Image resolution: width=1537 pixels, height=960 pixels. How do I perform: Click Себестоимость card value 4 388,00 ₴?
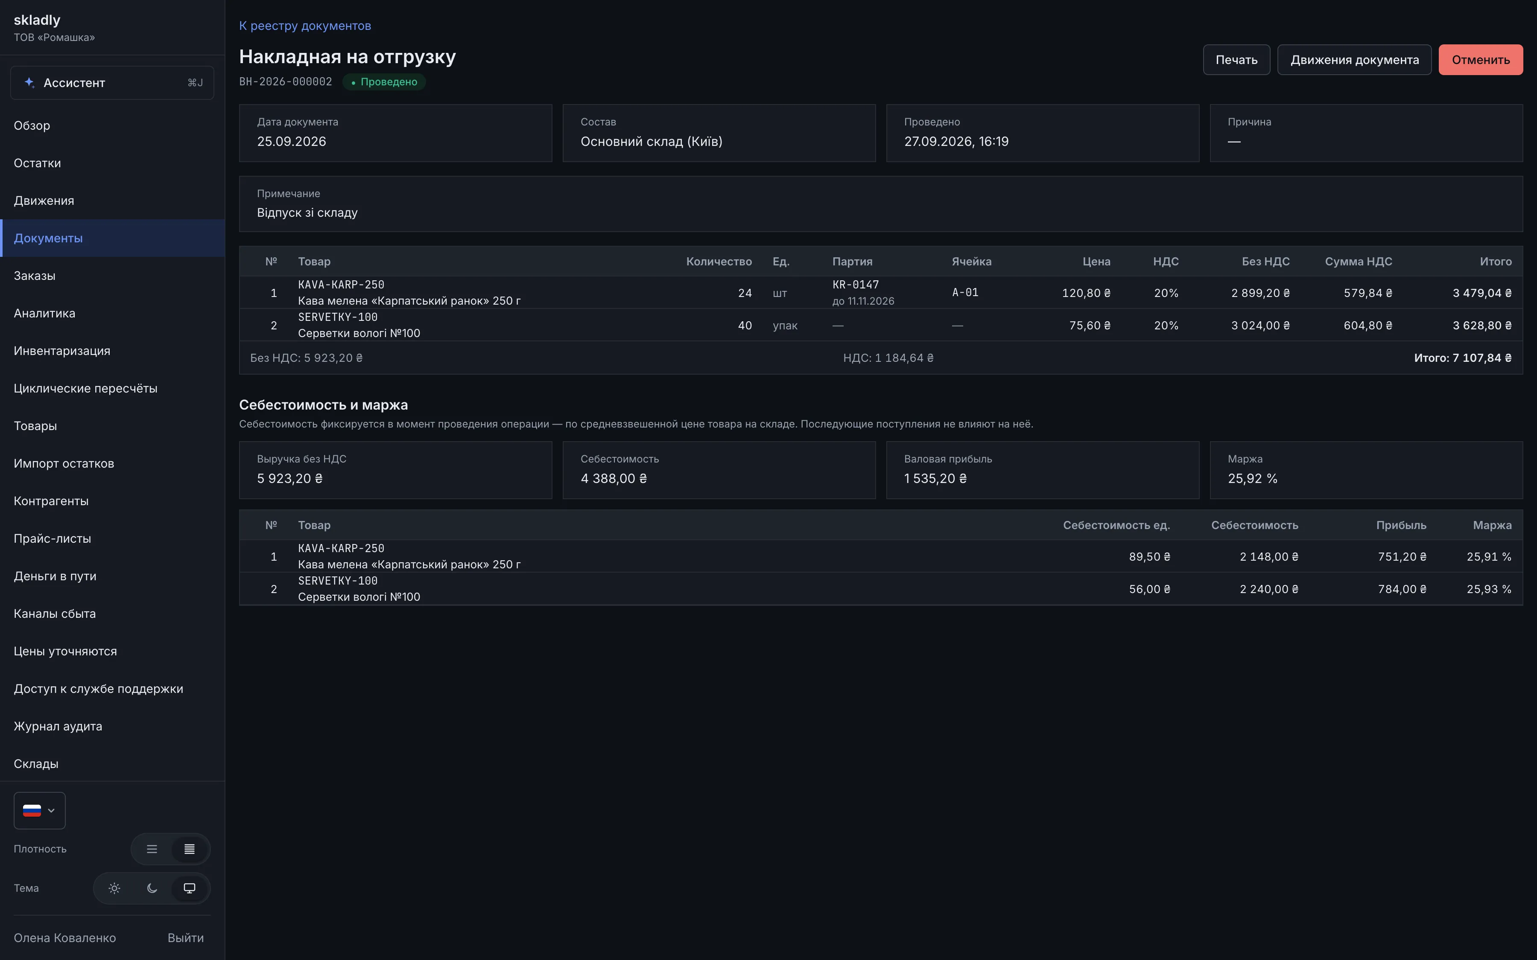tap(614, 478)
